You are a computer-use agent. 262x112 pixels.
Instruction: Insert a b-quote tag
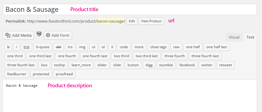click(x=43, y=47)
